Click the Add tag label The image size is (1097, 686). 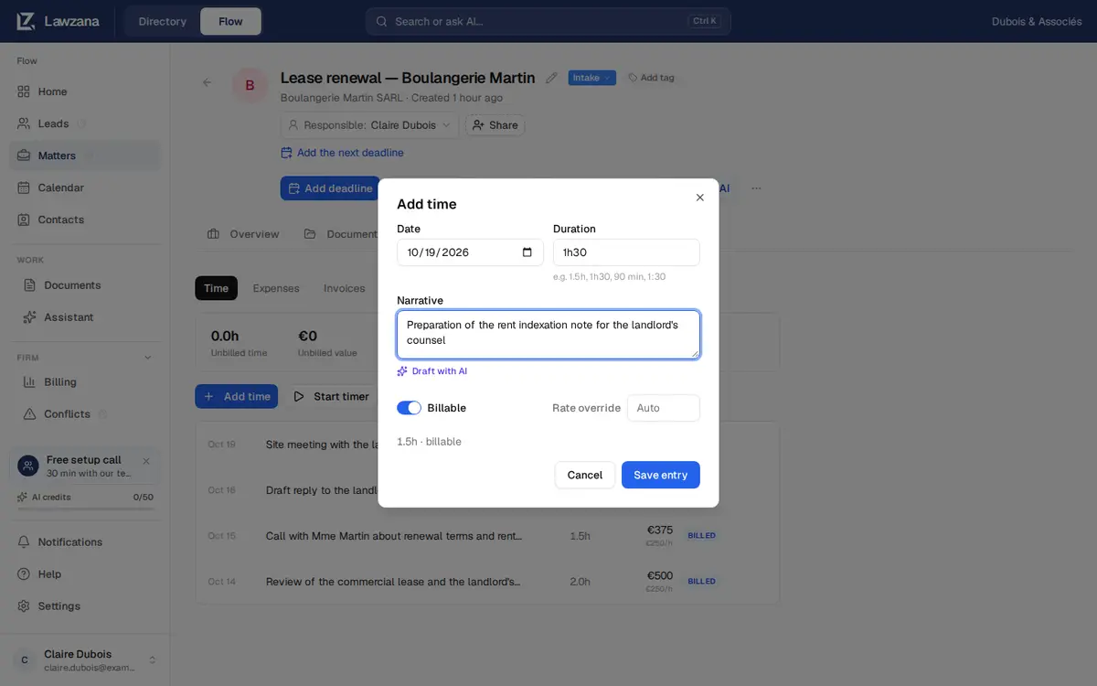pos(651,78)
